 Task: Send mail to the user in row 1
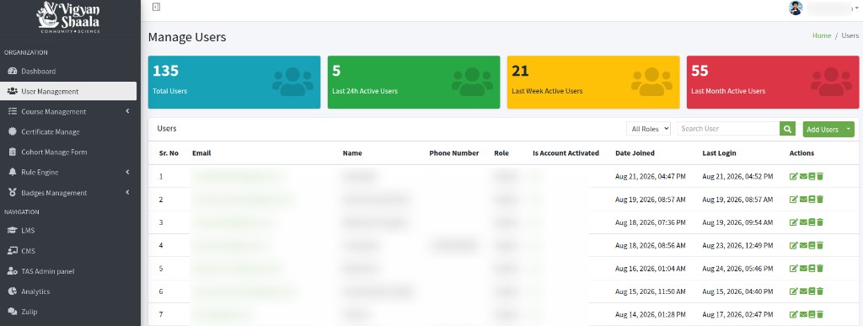pos(803,176)
